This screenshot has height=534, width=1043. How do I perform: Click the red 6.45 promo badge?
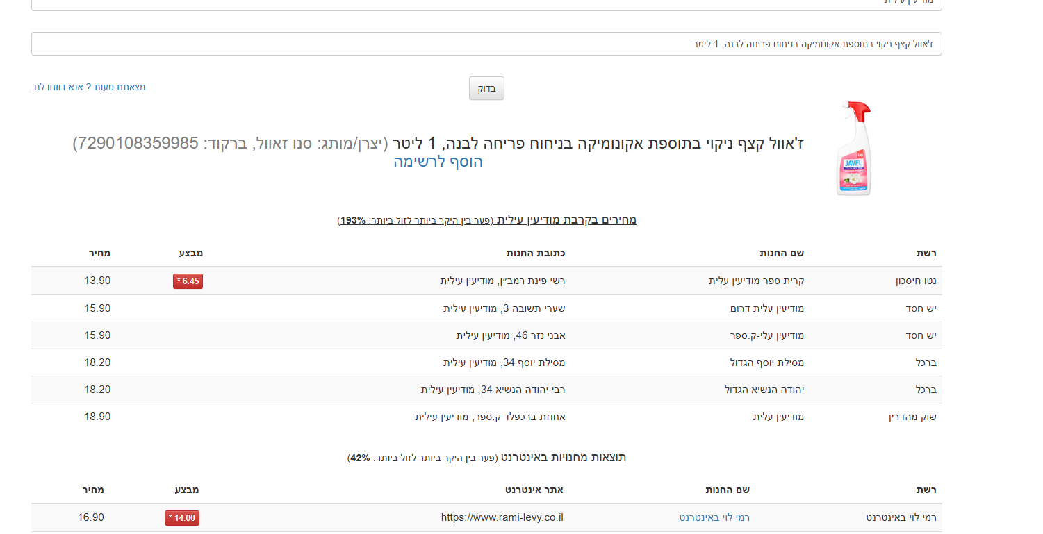[x=188, y=281]
